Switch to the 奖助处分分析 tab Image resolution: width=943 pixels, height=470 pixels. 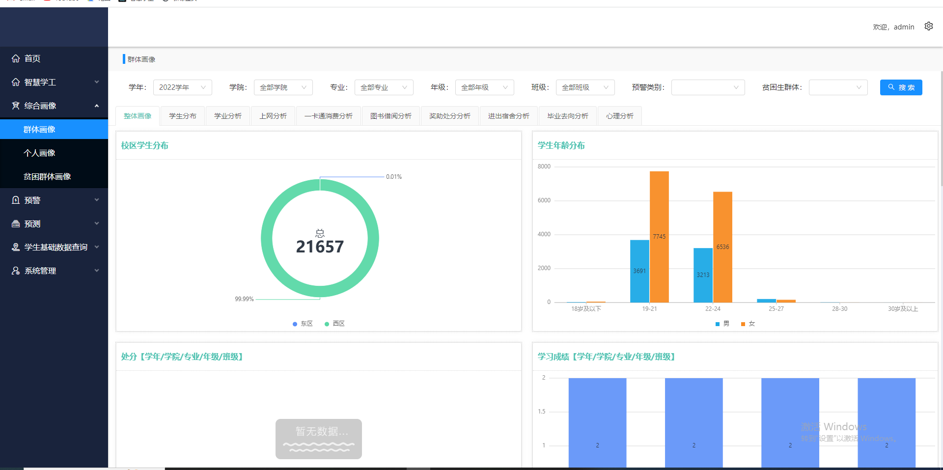tap(450, 116)
